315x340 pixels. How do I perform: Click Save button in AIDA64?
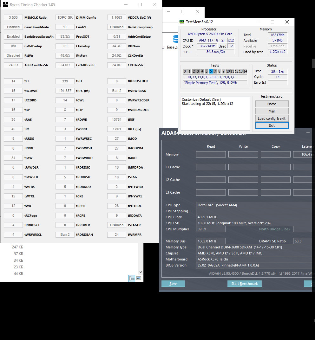coord(173,284)
